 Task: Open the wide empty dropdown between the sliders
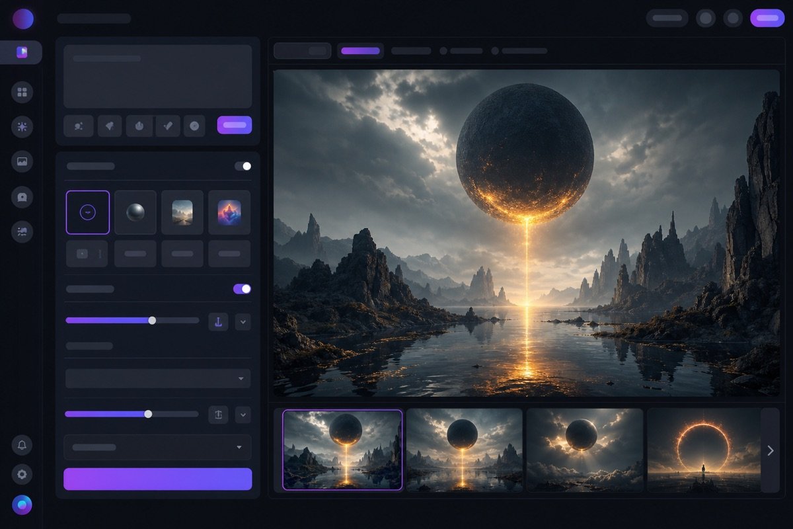click(158, 378)
